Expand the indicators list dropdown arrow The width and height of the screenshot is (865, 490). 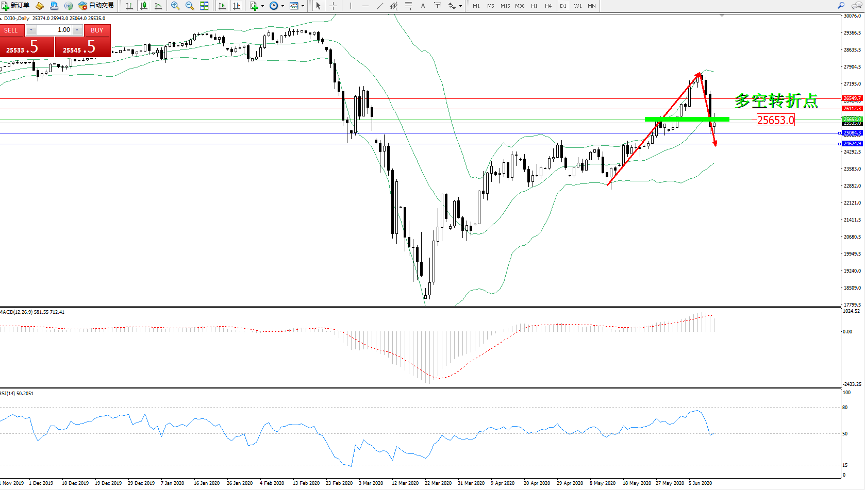coord(262,6)
